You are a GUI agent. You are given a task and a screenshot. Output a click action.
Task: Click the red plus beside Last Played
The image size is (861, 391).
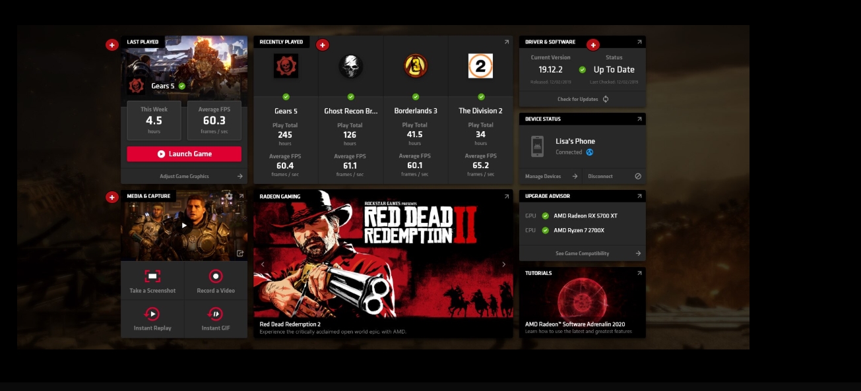(x=112, y=45)
